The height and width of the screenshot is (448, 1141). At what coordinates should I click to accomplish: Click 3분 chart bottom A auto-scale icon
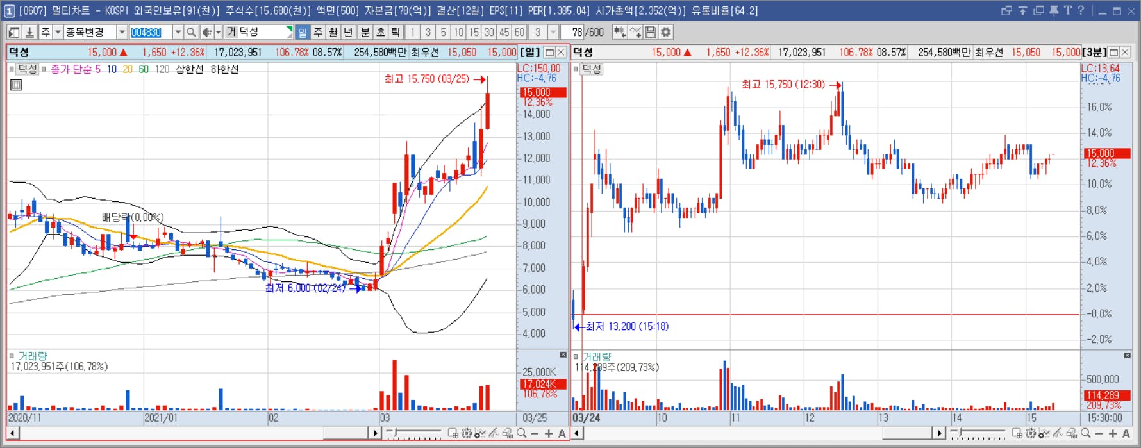point(1126,434)
